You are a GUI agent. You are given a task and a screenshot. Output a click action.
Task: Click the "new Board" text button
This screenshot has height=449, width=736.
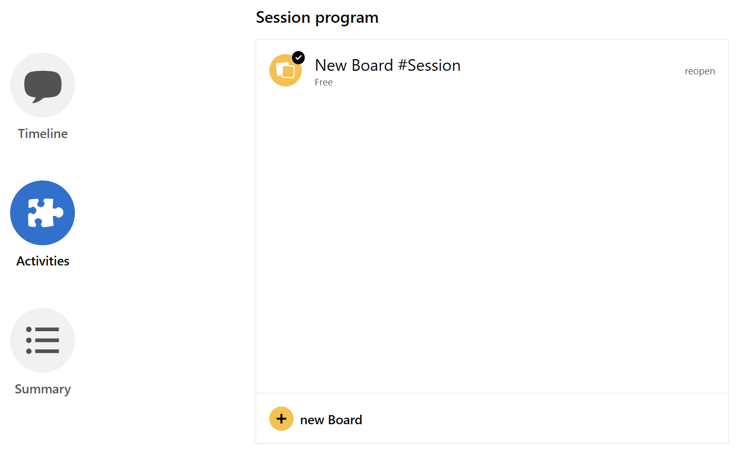(331, 420)
